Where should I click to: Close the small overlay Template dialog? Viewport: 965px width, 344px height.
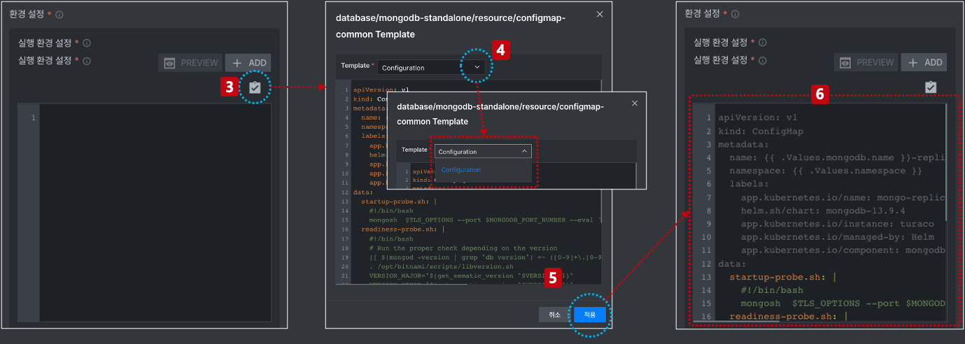point(635,103)
